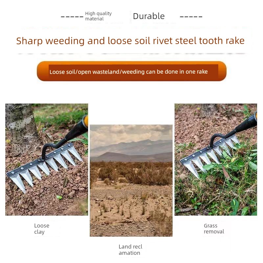Viewport: 263px width, 263px height.
Task: Click the mountains in the center photo
Action: click(x=131, y=150)
